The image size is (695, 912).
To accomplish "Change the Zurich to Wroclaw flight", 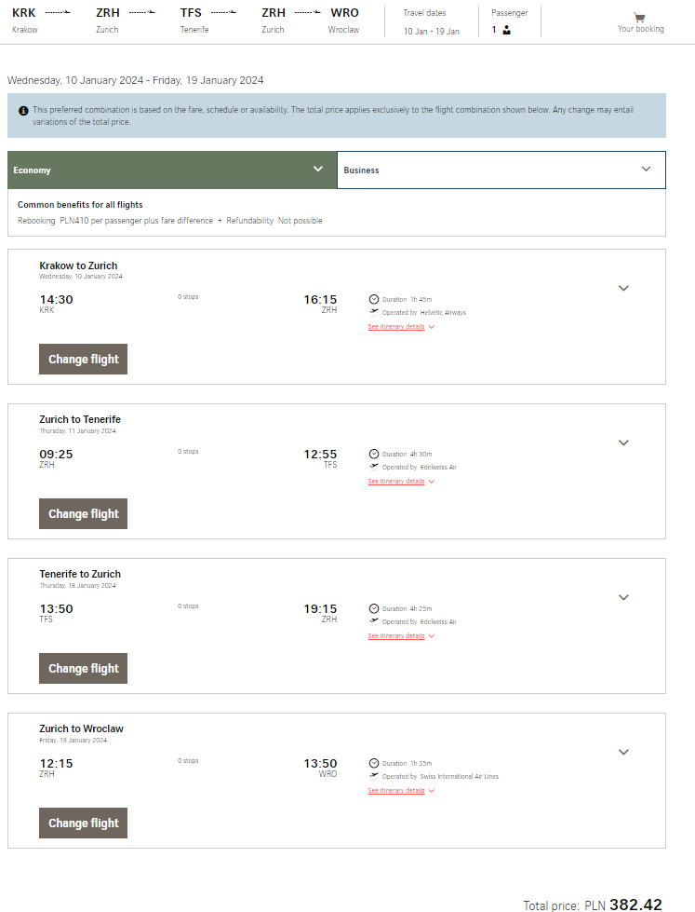I will click(x=83, y=823).
